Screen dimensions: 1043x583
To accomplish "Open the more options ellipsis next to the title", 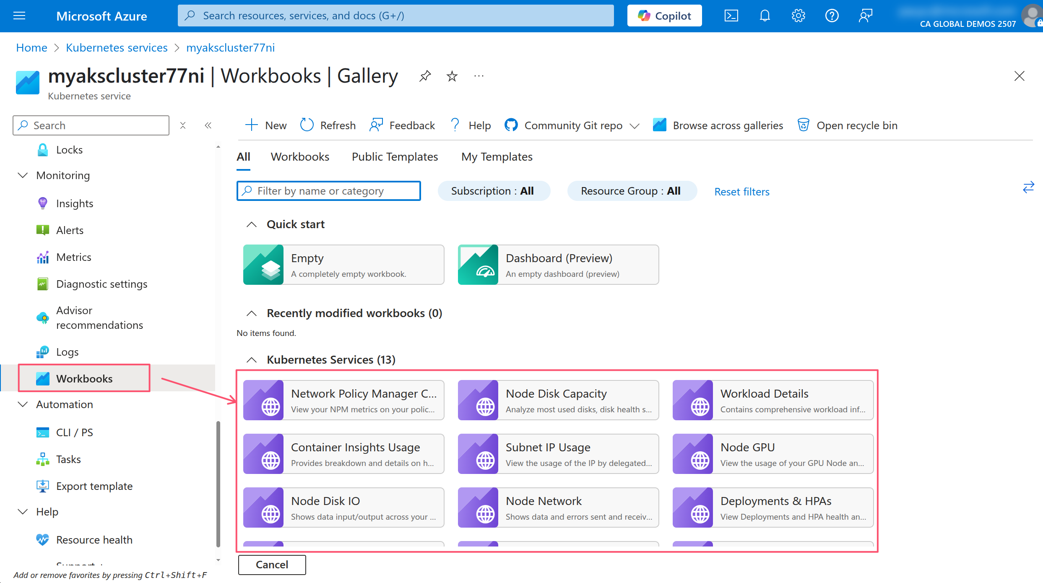I will (479, 76).
